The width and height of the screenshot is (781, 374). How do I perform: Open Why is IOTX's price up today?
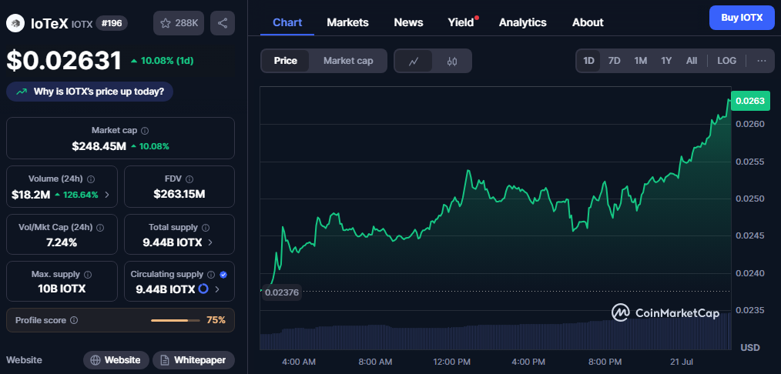(x=89, y=92)
